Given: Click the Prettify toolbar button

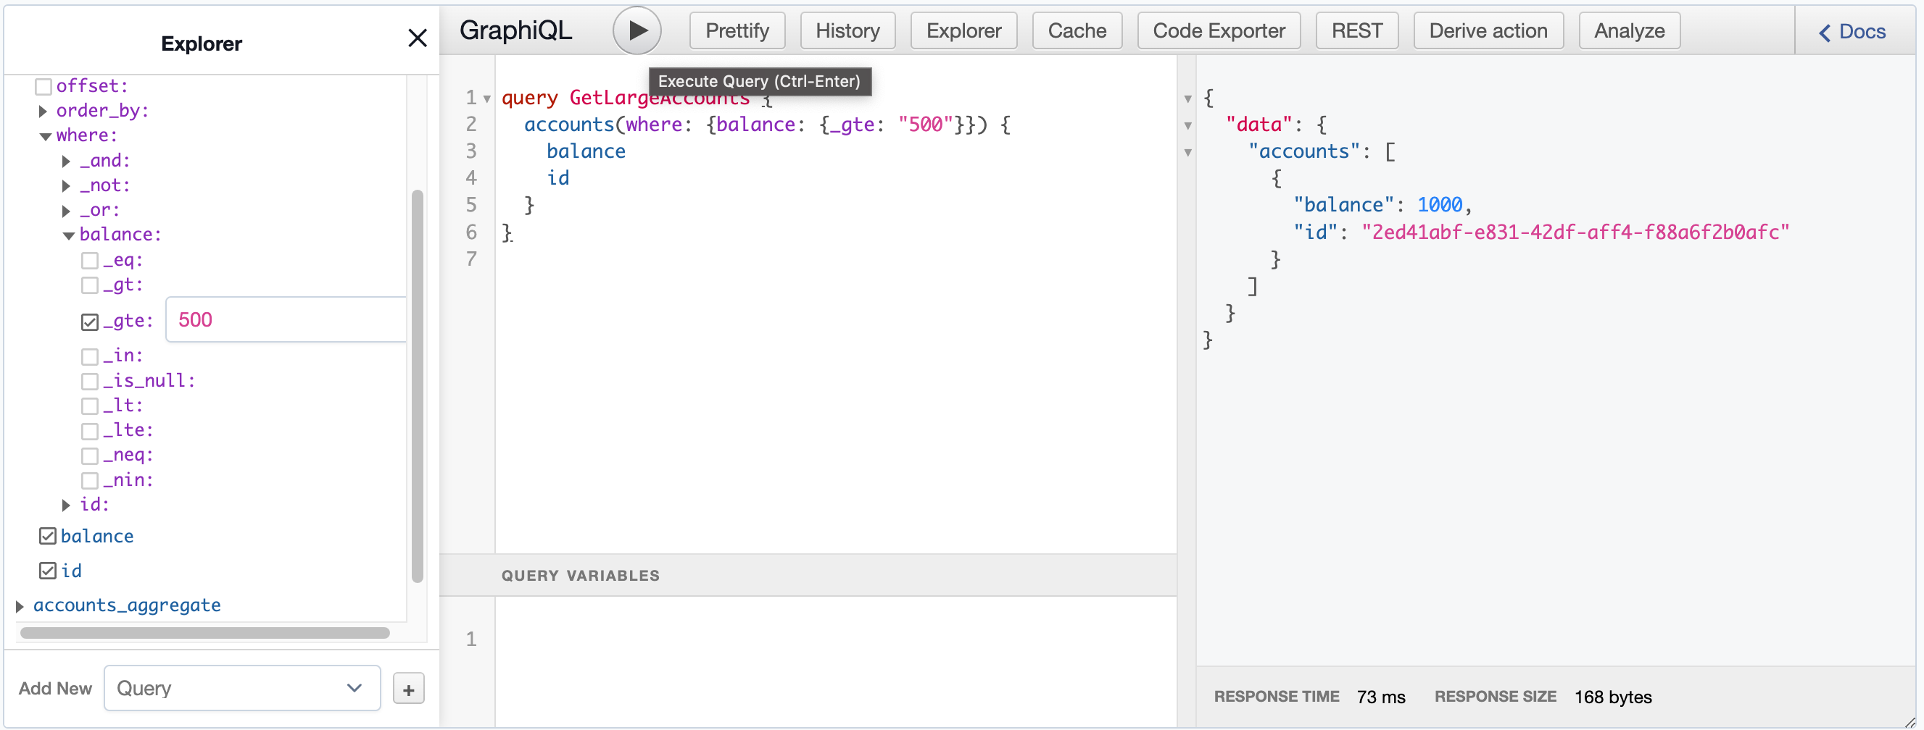Looking at the screenshot, I should (737, 30).
